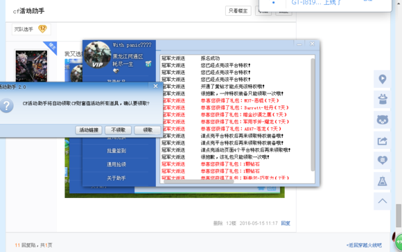Click the log window vertical scrollbar
This screenshot has width=402, height=252.
[x=313, y=115]
